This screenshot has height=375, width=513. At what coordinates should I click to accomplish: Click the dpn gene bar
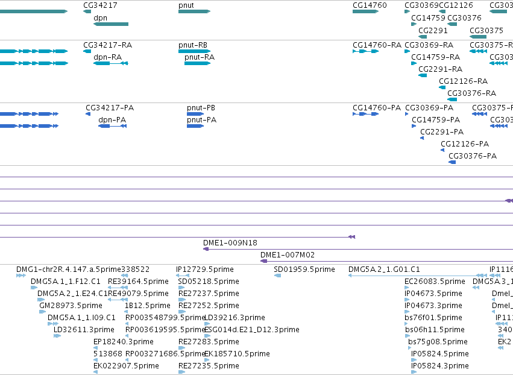(x=111, y=24)
